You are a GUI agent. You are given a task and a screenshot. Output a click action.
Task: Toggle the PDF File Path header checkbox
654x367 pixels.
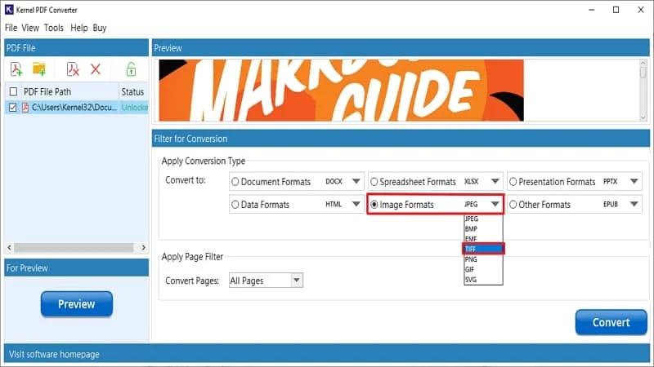[x=13, y=91]
